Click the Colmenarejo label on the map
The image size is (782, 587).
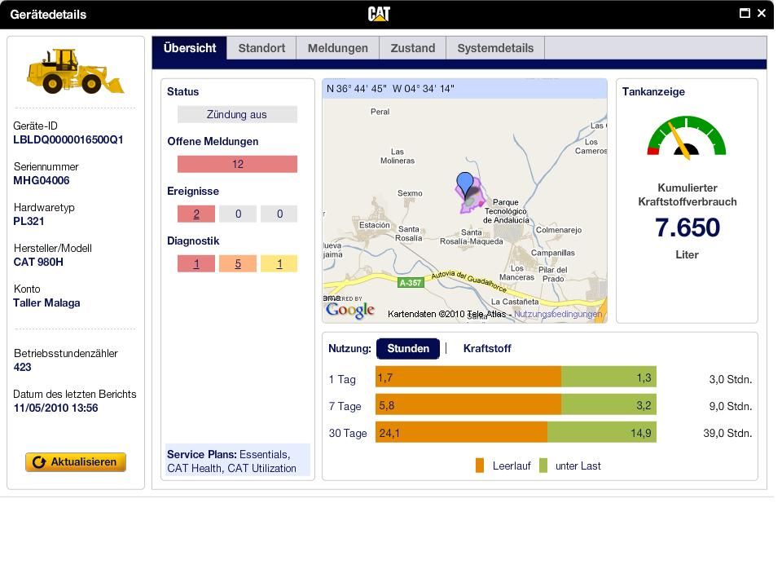pos(559,230)
